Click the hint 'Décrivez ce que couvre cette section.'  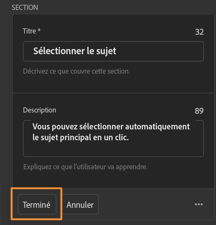click(x=76, y=71)
